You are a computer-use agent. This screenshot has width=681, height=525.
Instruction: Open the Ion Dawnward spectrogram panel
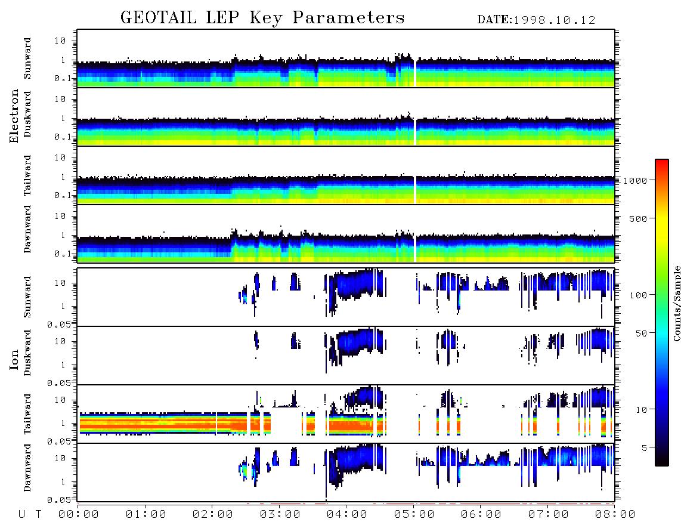point(346,472)
